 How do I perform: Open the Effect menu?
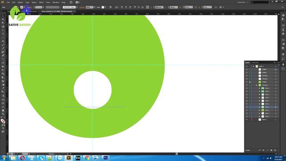(42, 2)
